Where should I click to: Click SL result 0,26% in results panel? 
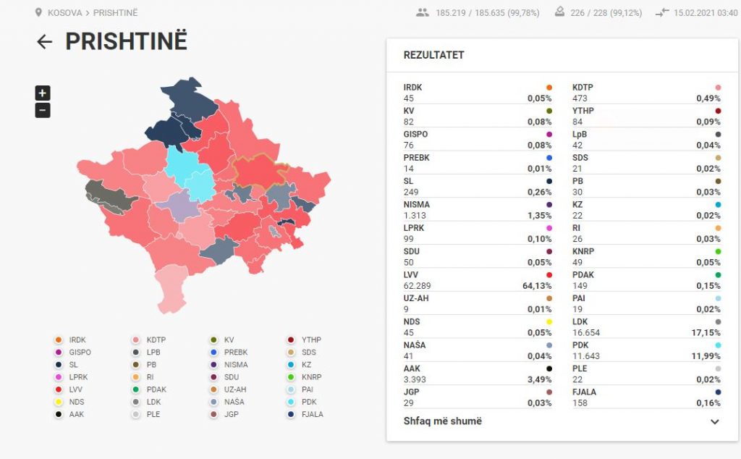pyautogui.click(x=539, y=193)
